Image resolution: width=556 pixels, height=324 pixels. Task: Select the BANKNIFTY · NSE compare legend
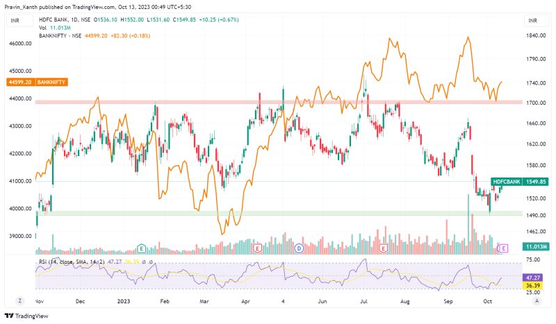[60, 36]
